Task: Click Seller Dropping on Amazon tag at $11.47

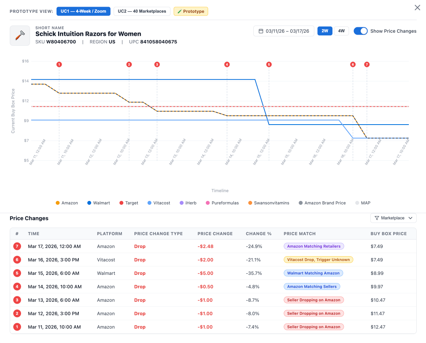Action: point(314,313)
